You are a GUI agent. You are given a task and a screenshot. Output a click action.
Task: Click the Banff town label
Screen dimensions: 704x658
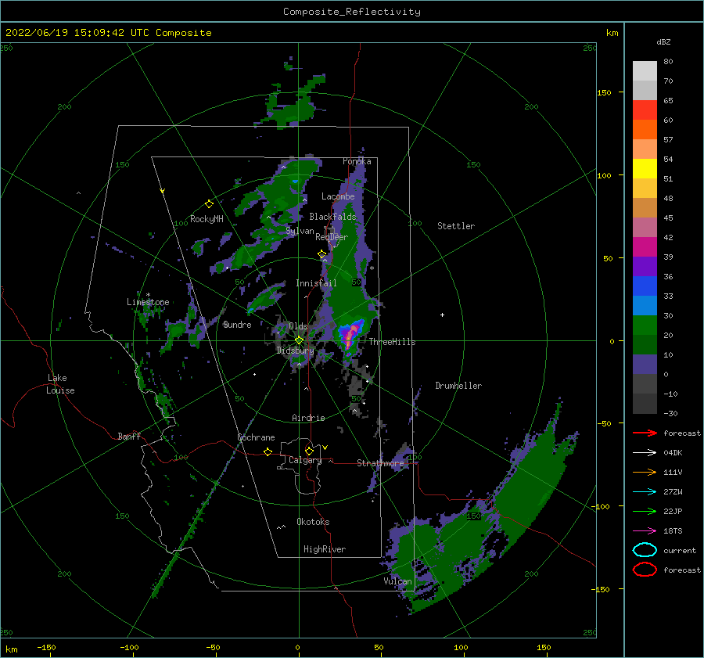[x=129, y=436]
